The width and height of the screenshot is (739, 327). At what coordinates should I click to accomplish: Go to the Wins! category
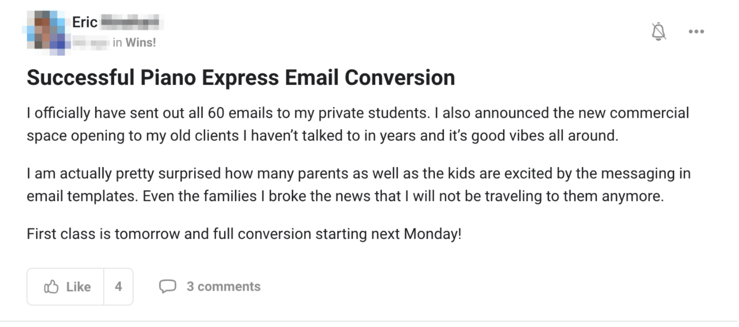pos(141,42)
